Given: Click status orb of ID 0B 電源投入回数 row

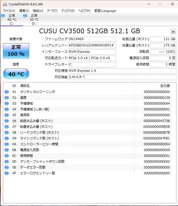Looking at the screenshot, I should [x=7, y=150].
